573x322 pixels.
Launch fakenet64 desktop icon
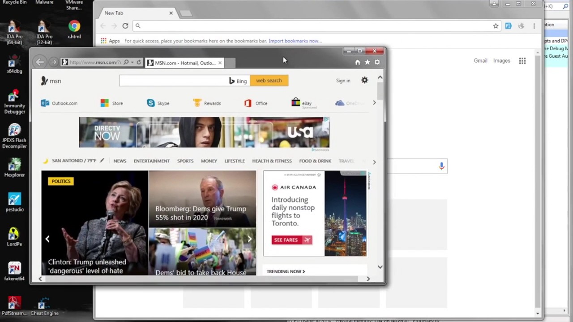14,271
